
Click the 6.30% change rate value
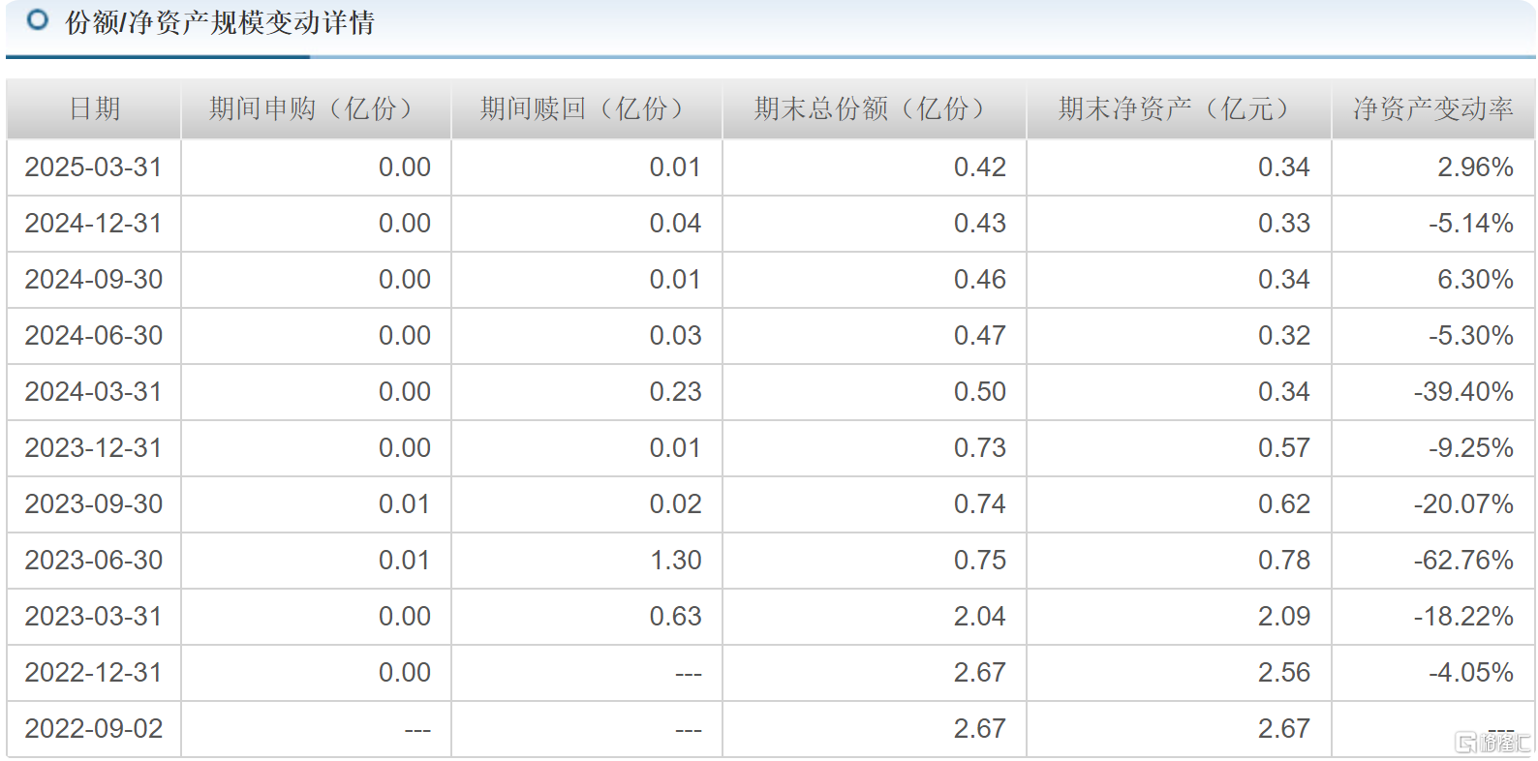[1475, 280]
